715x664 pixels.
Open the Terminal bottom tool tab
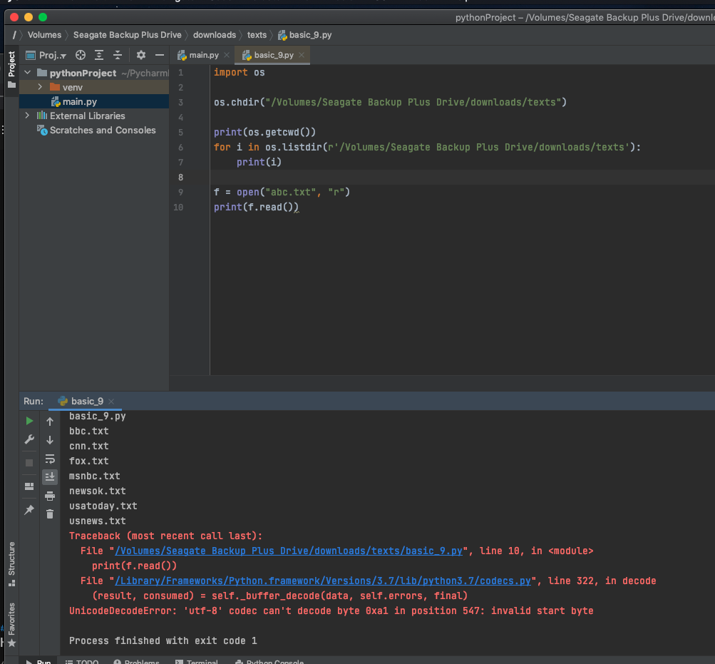(x=197, y=661)
